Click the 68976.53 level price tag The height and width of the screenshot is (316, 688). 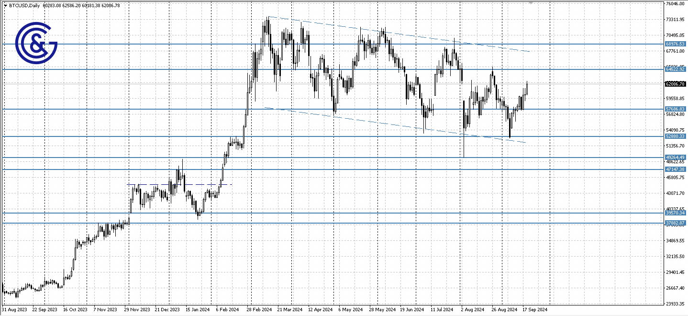pos(675,44)
